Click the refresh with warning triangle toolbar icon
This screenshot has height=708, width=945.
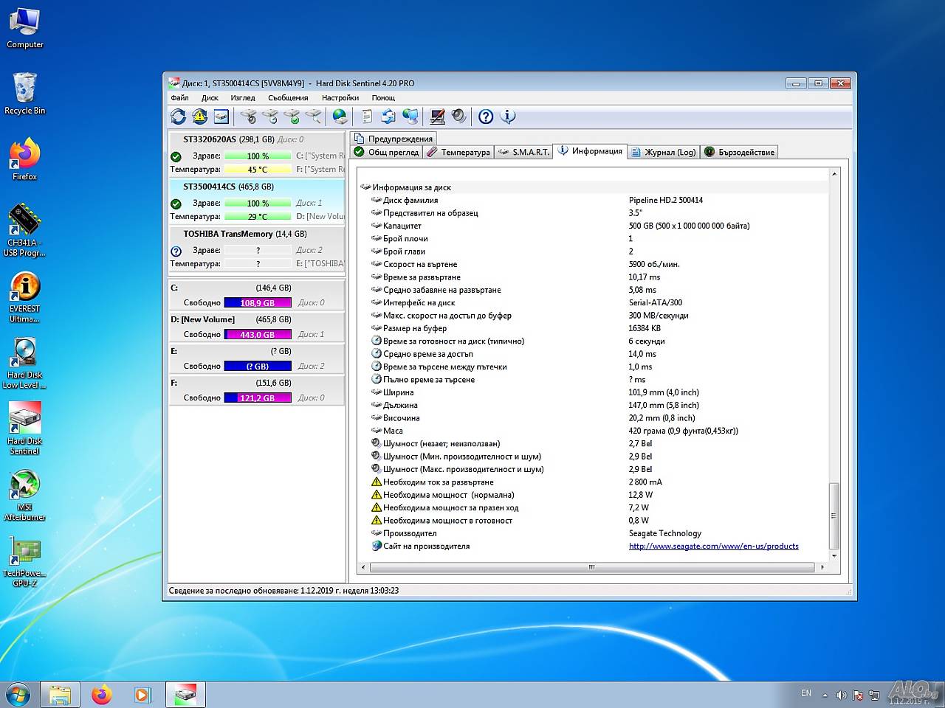(x=199, y=117)
